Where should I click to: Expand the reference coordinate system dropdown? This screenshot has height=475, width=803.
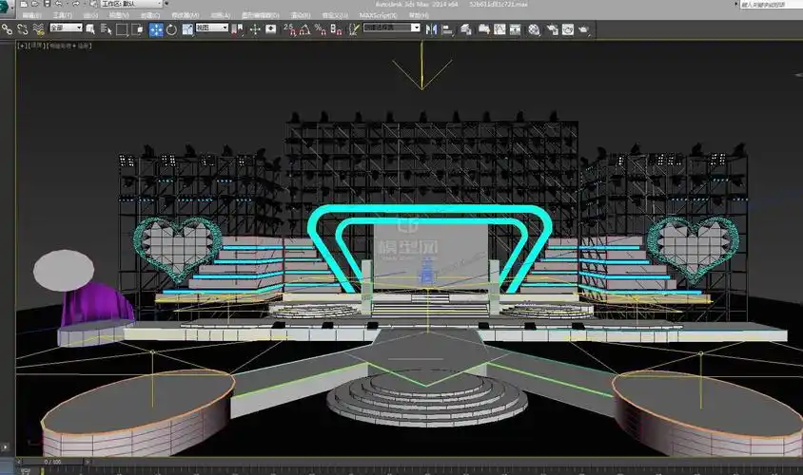(211, 28)
